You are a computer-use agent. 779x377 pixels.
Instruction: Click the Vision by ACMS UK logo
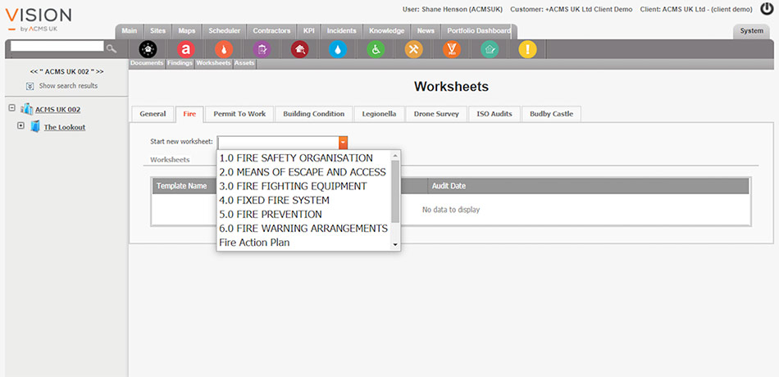pos(39,20)
